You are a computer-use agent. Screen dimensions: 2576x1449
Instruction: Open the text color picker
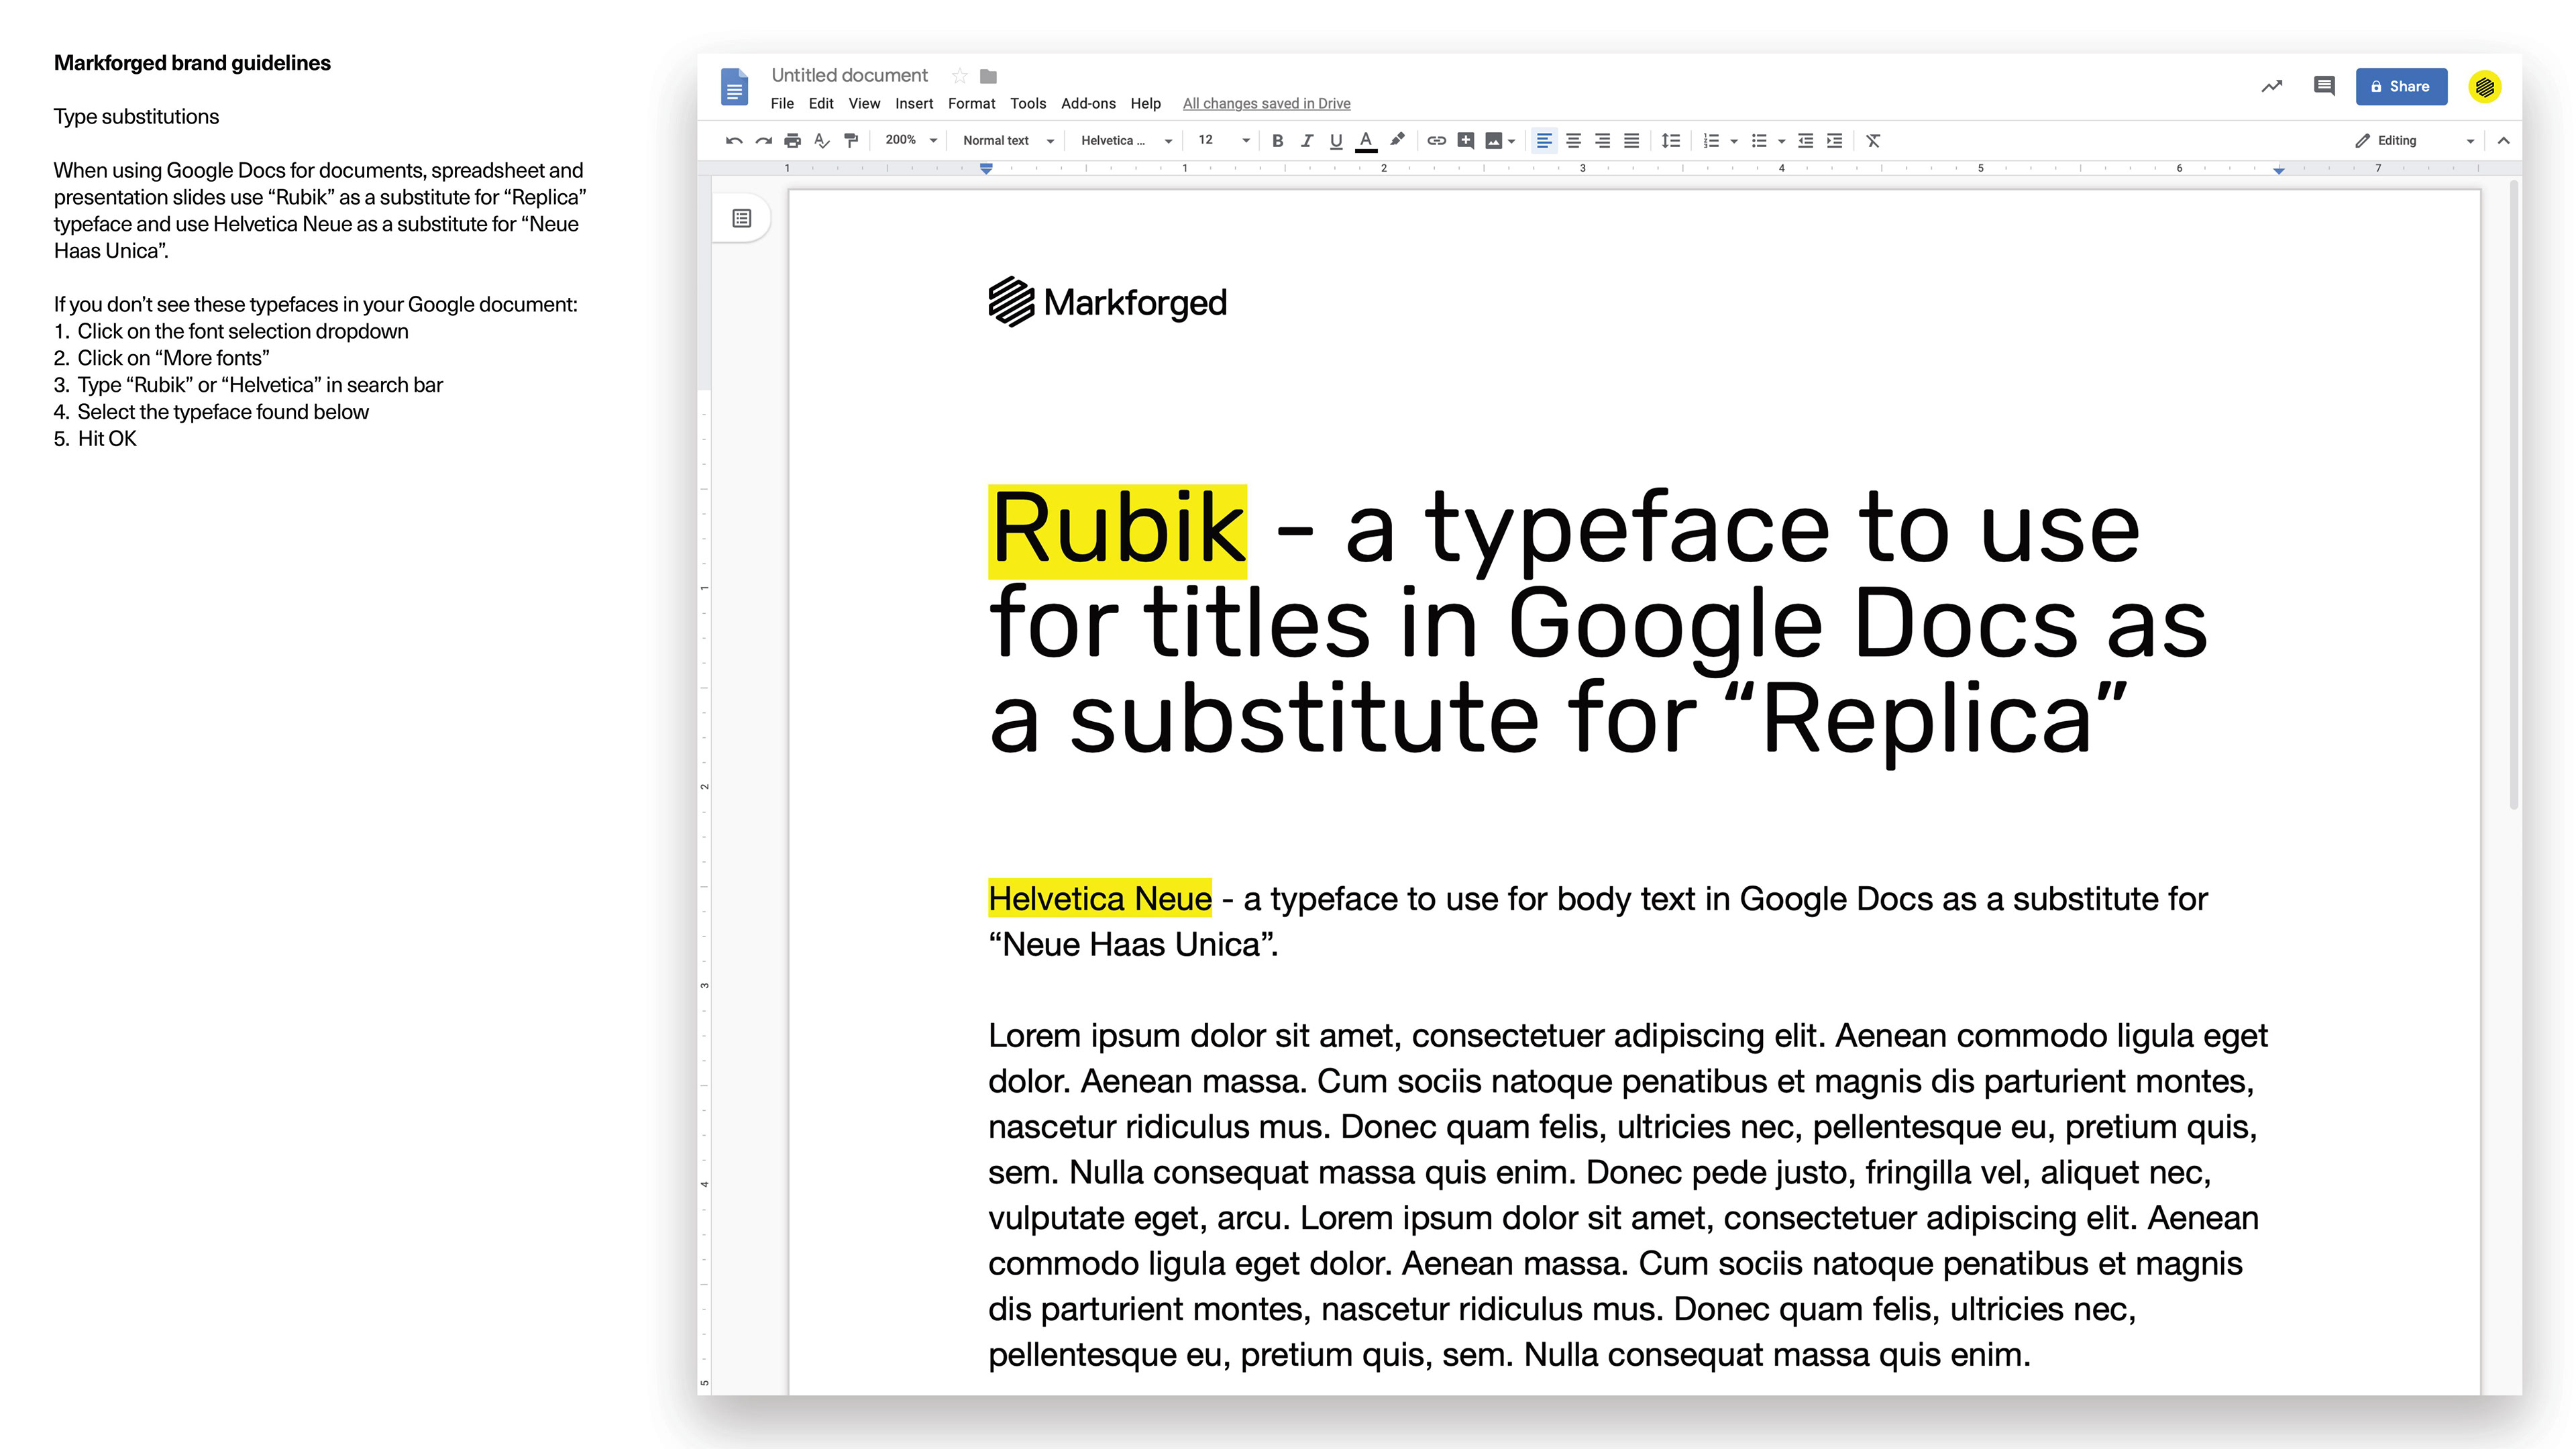tap(1365, 141)
